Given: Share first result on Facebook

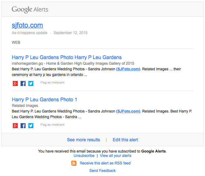Looking at the screenshot, I should 23,83.
